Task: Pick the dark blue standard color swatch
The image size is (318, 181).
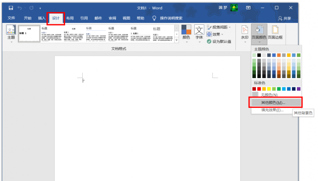Action: pyautogui.click(x=294, y=89)
